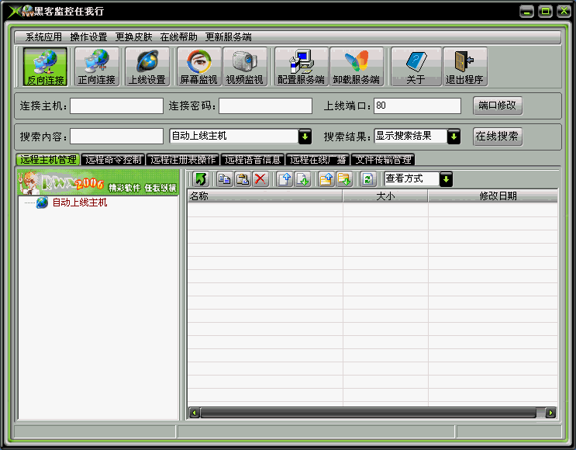Open the 系统应用 menu

tap(43, 36)
